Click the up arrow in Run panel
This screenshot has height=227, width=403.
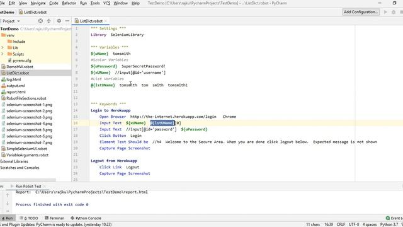click(x=8, y=195)
